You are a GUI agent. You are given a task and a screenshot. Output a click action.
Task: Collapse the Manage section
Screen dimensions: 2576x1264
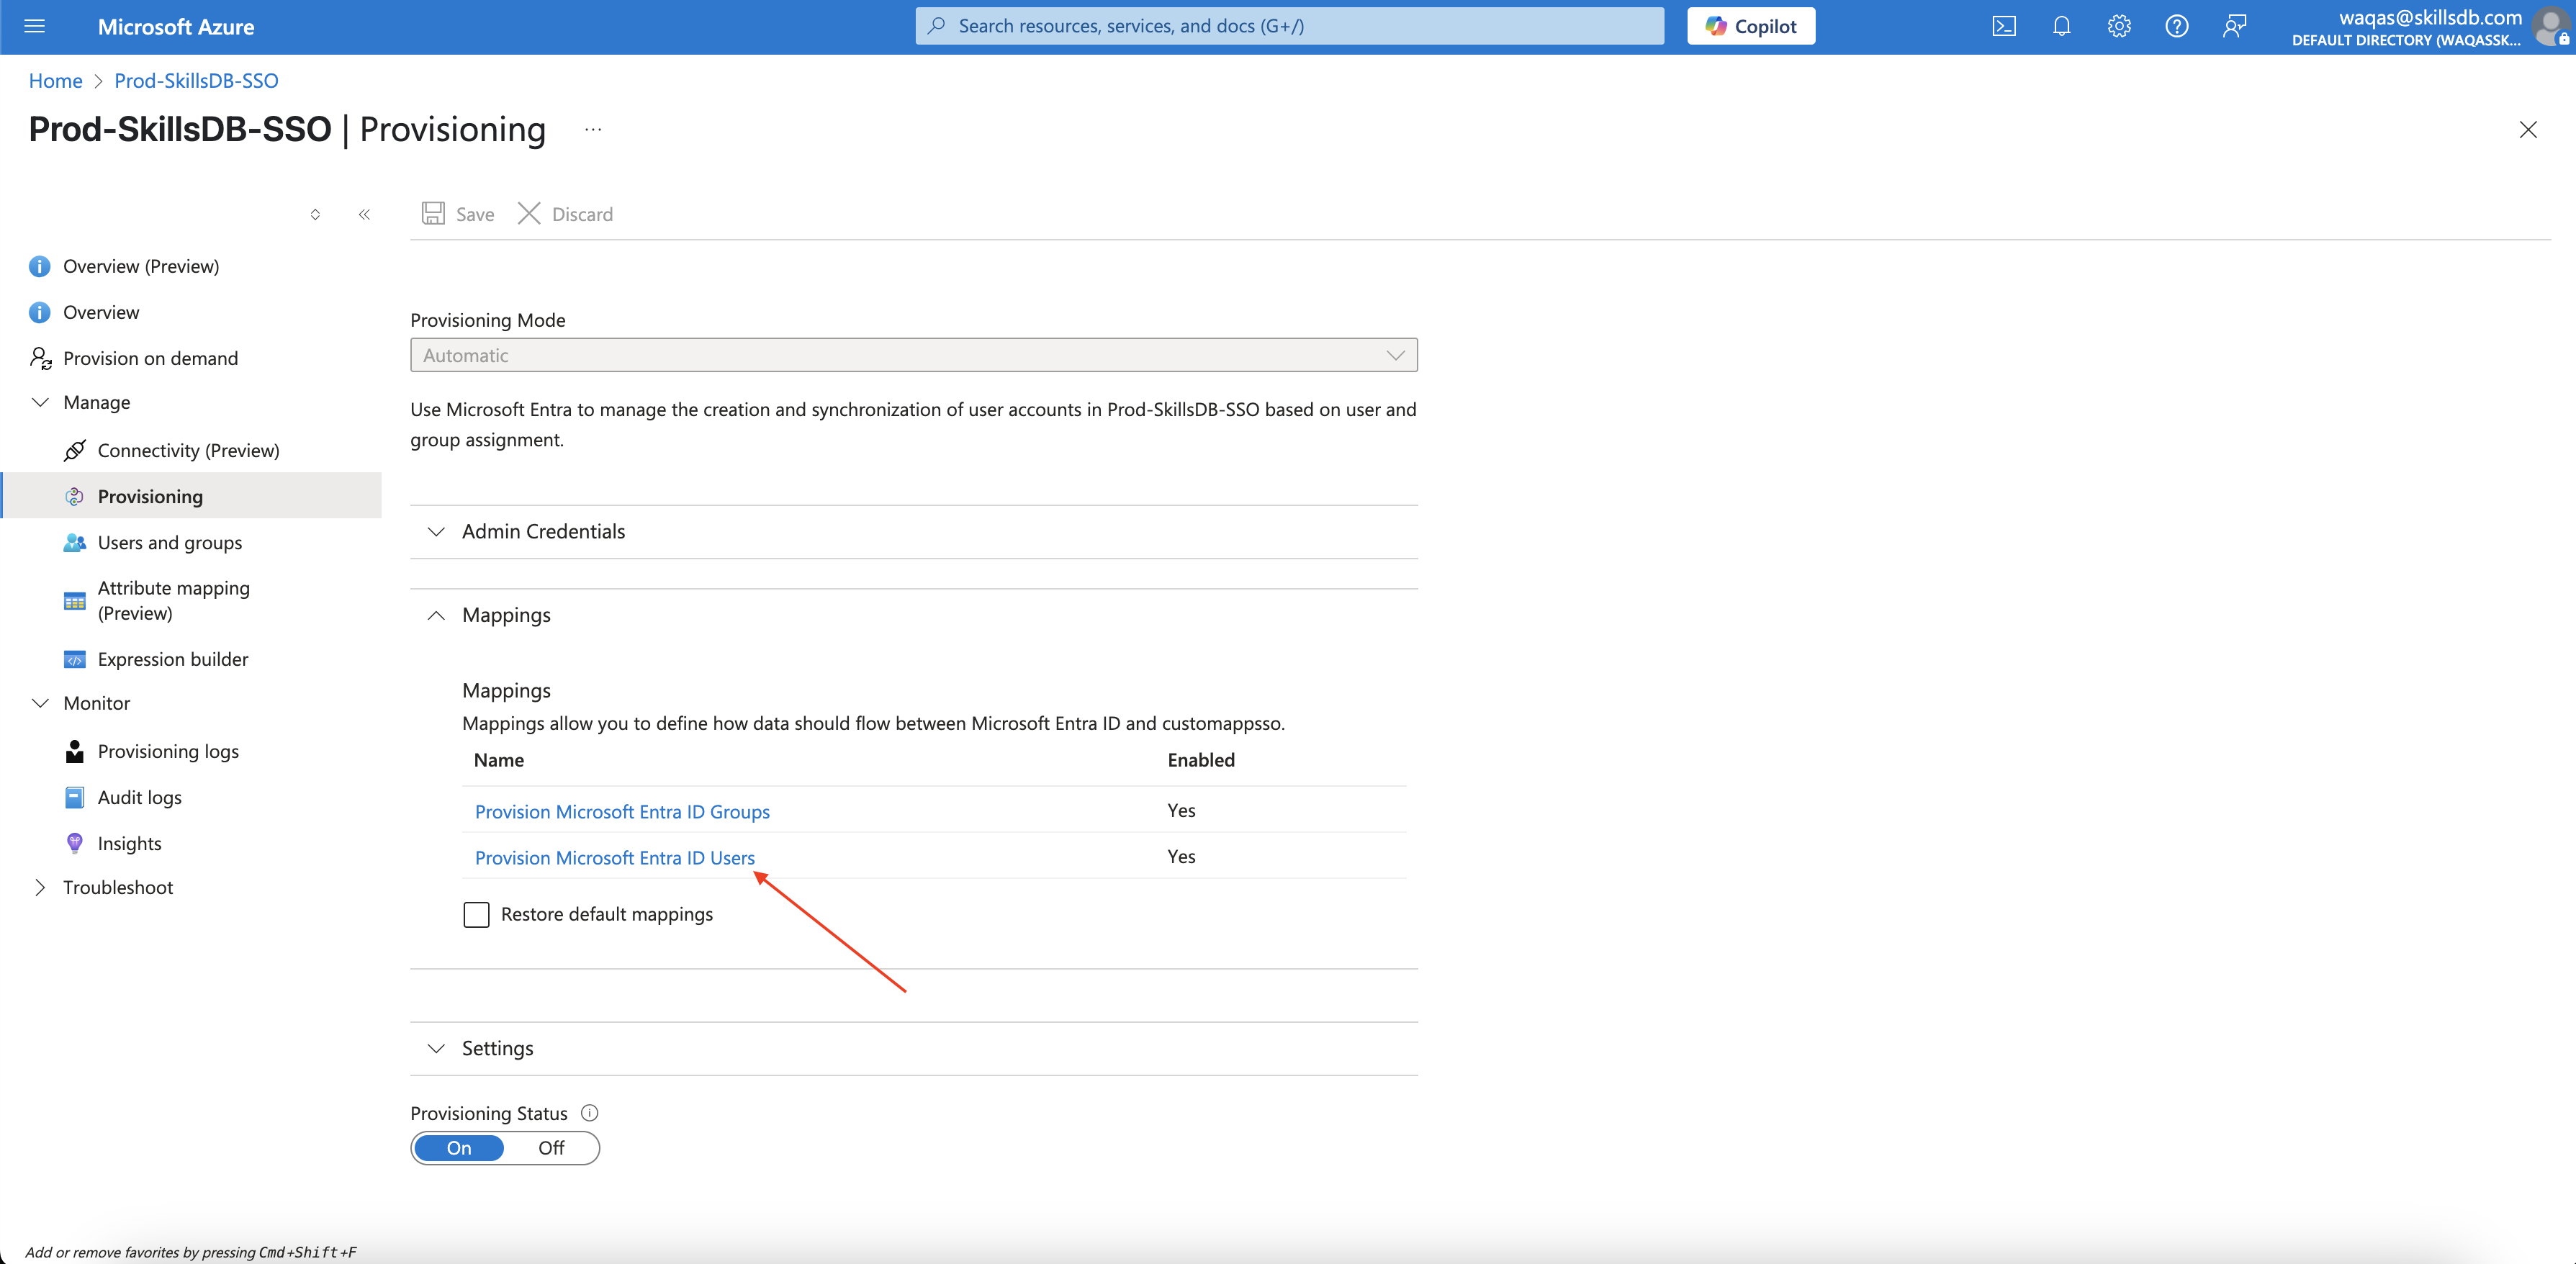40,402
